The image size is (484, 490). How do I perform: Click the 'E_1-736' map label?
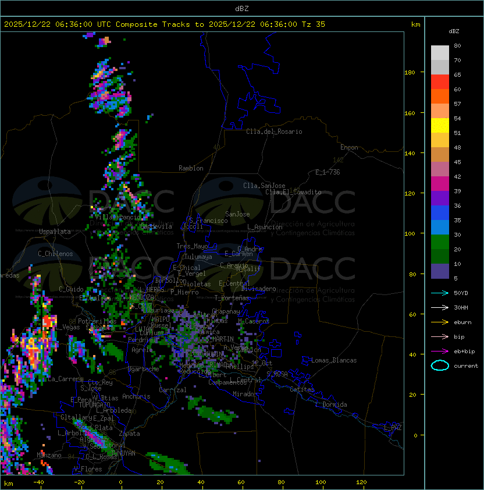point(328,172)
